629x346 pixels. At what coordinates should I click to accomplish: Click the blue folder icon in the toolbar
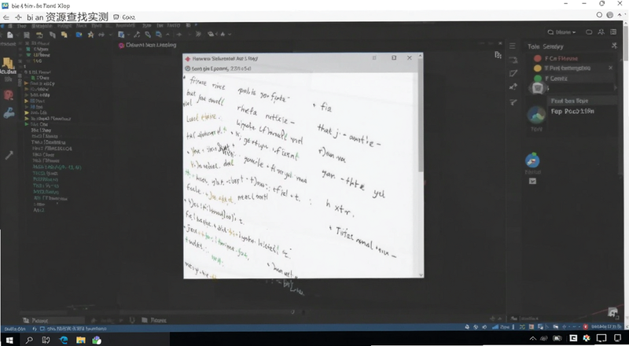[79, 35]
